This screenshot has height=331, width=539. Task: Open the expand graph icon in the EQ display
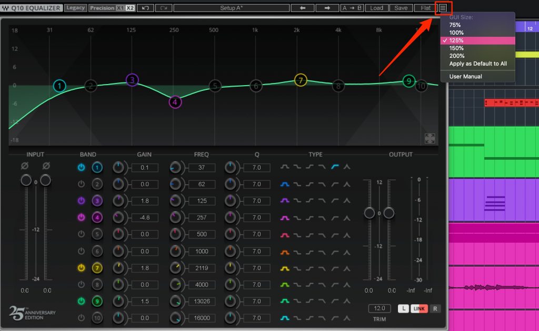[x=430, y=138]
